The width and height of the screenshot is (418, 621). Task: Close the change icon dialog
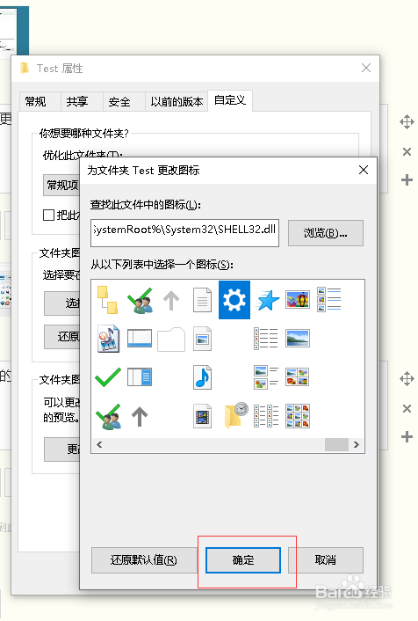[x=364, y=171]
